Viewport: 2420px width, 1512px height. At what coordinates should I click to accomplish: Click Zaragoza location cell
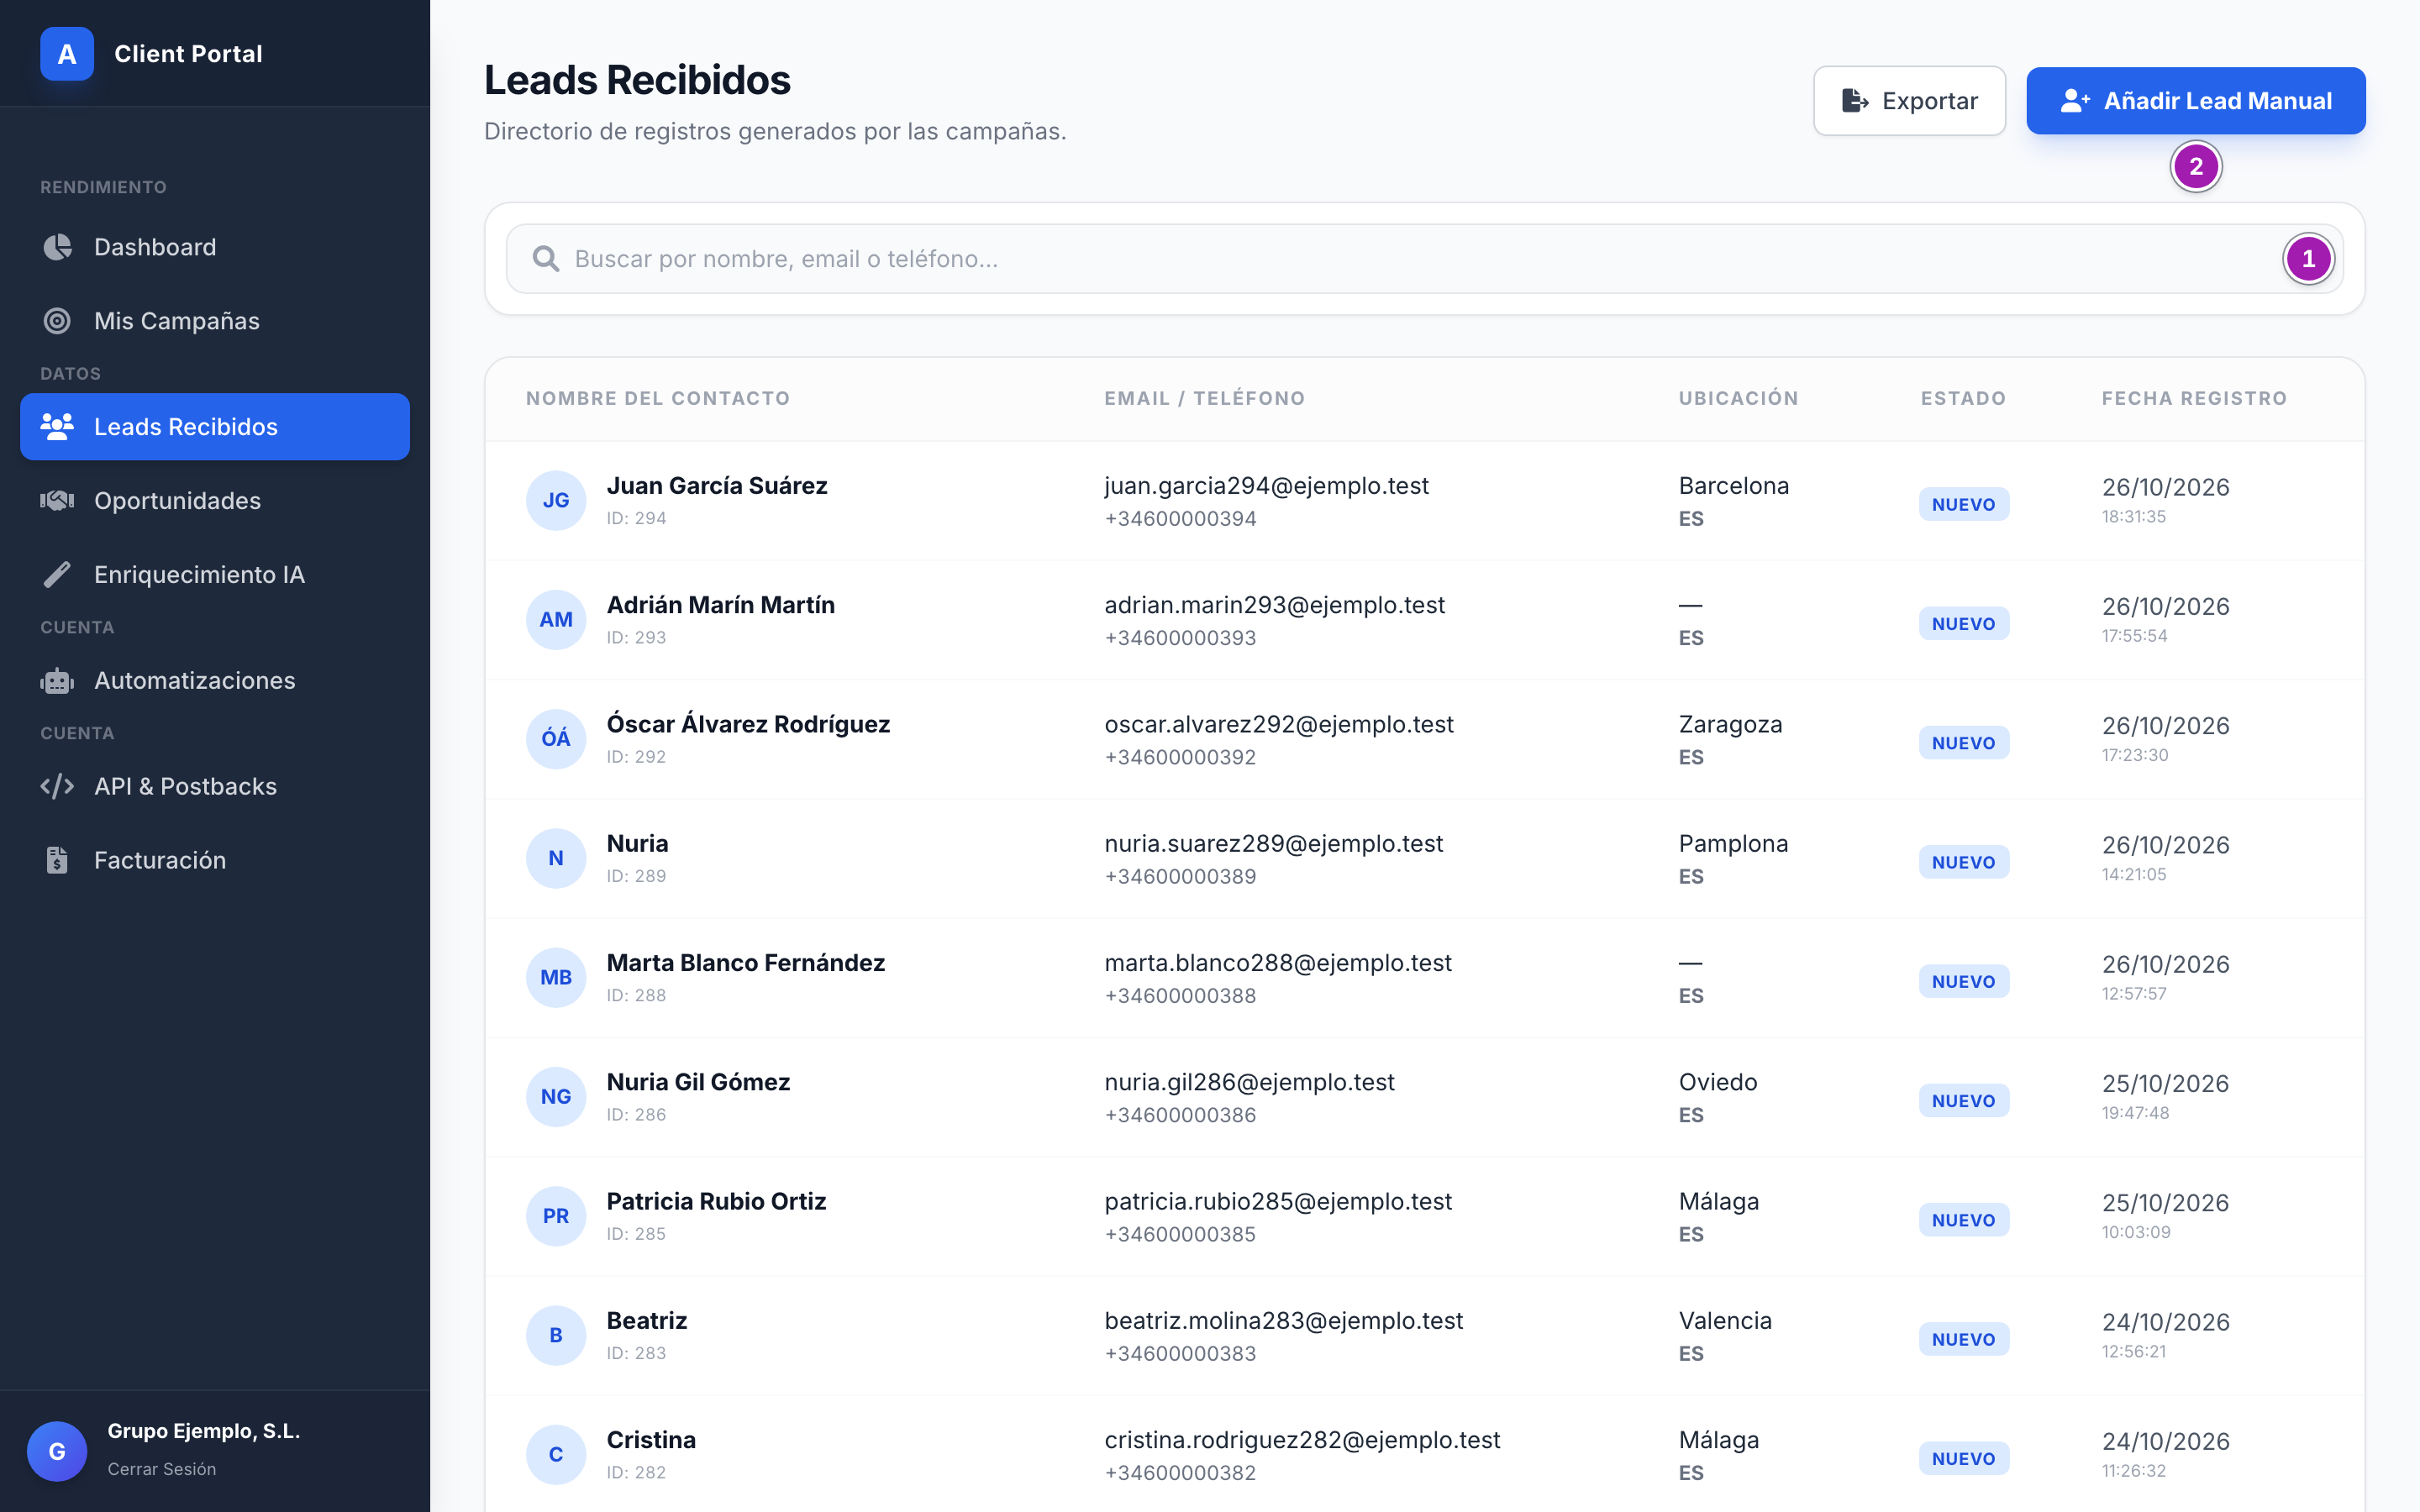point(1730,724)
